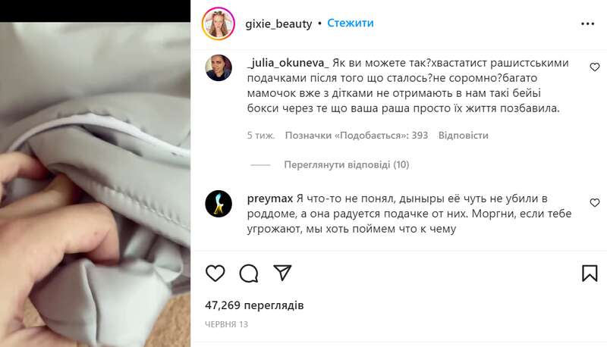Open gixie_beauty username link
This screenshot has height=347, width=607.
pos(278,24)
